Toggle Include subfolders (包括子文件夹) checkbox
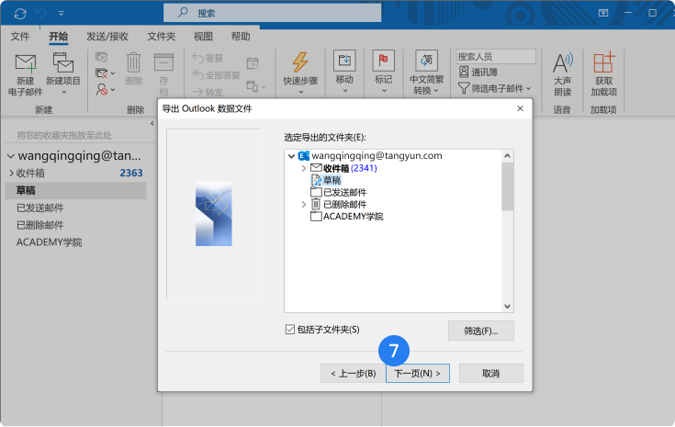675x427 pixels. pyautogui.click(x=289, y=330)
